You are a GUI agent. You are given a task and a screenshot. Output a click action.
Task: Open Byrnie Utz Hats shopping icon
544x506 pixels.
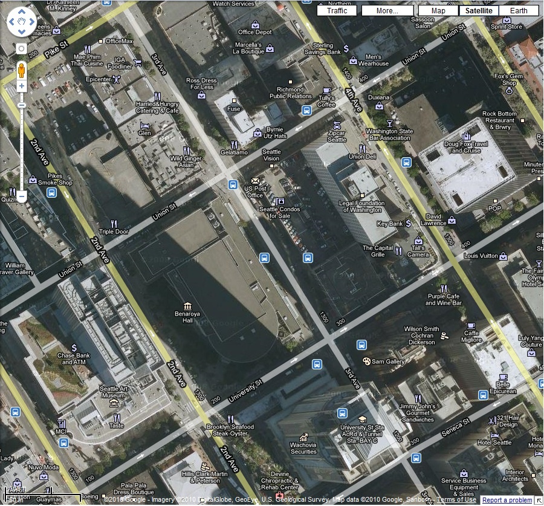point(257,132)
